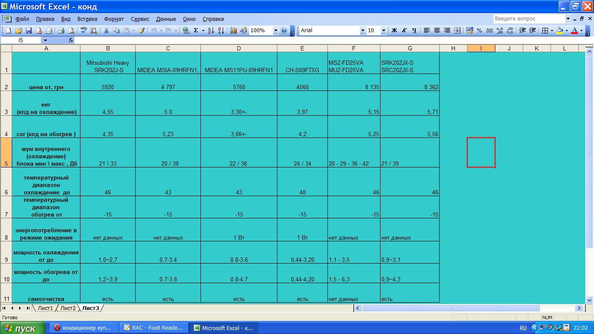
Task: Undo the last action
Action: (x=154, y=30)
